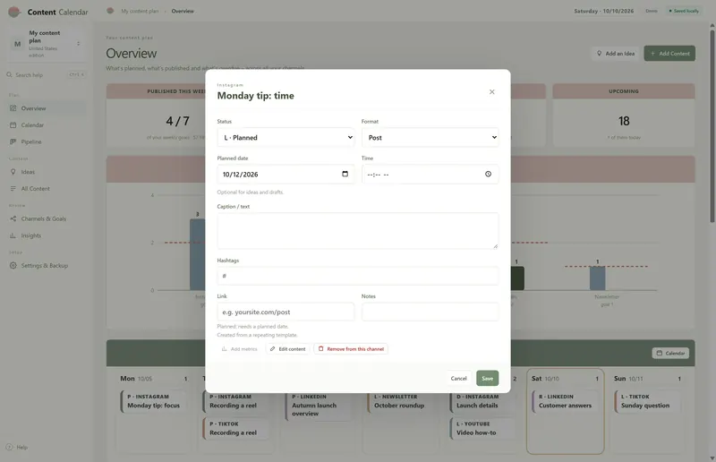Click the Channels & Goals share icon
716x462 pixels.
click(13, 218)
